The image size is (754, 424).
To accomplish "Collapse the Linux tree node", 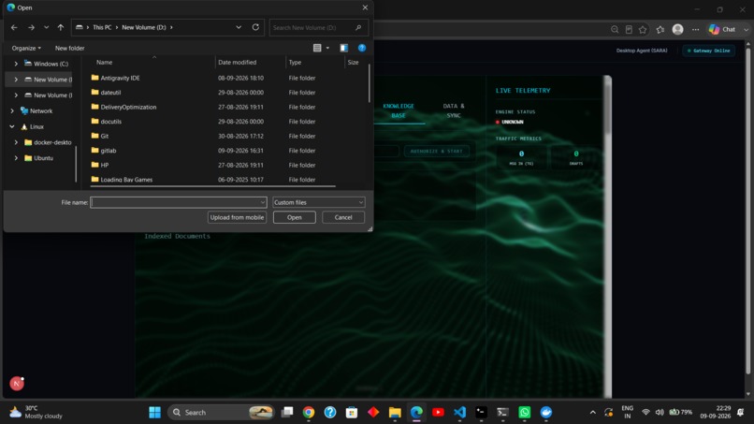I will (x=12, y=126).
